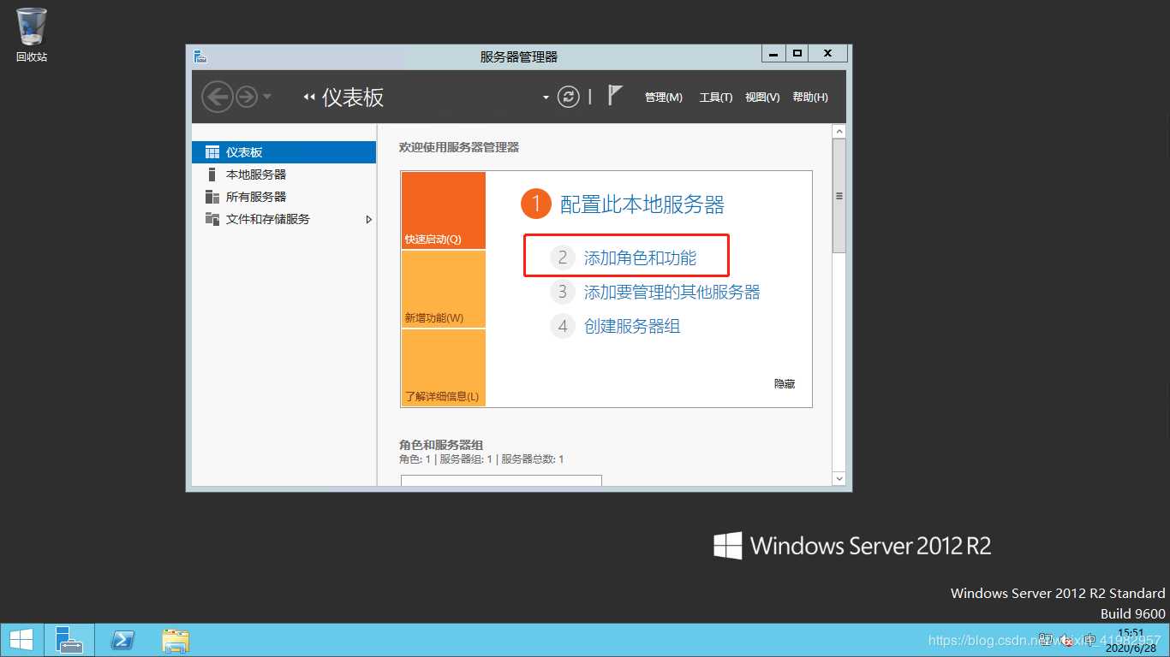Image resolution: width=1170 pixels, height=657 pixels.
Task: Minimize the Server Manager window
Action: [x=773, y=53]
